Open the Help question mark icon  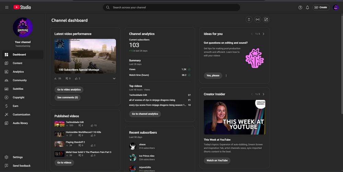(300, 8)
